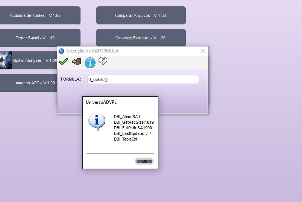302x202 pixels.
Task: Click the info bubble icon in UniversoADVPL message
Action: (97, 122)
